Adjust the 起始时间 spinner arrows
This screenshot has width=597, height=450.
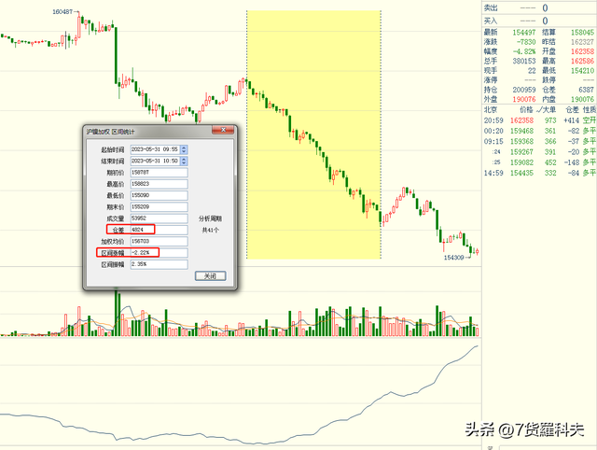click(184, 149)
